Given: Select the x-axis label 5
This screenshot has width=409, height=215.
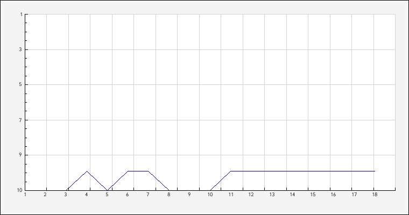Looking at the screenshot, I should (107, 195).
